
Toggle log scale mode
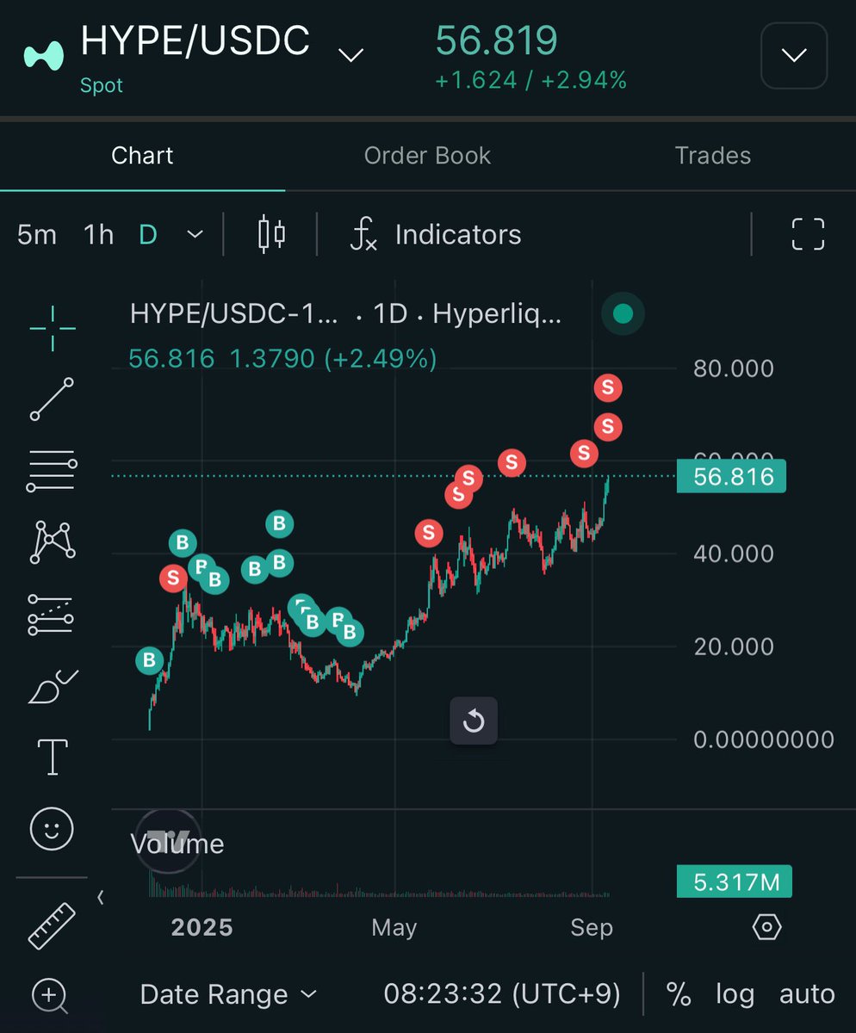click(735, 995)
